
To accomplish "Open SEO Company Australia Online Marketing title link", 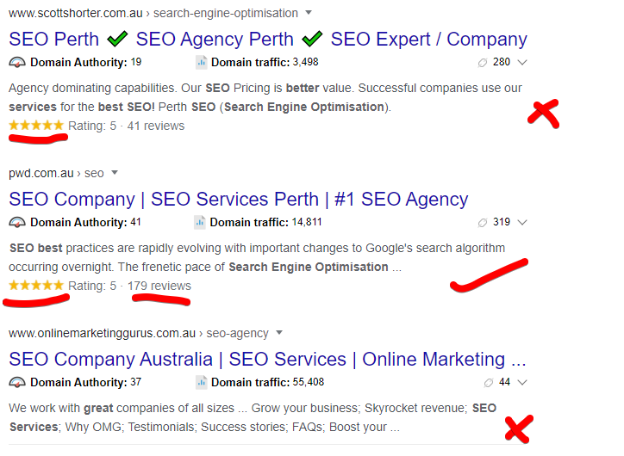I will (x=267, y=359).
